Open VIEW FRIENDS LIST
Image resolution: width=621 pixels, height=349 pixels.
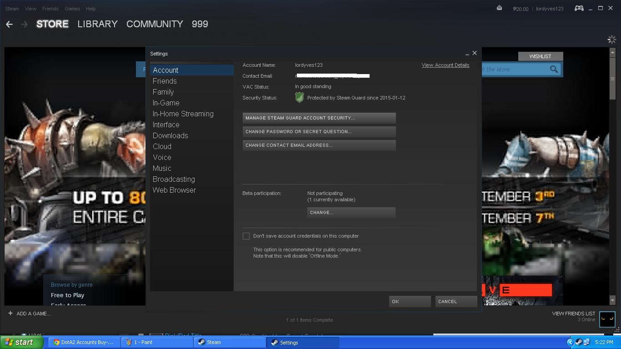tap(574, 314)
